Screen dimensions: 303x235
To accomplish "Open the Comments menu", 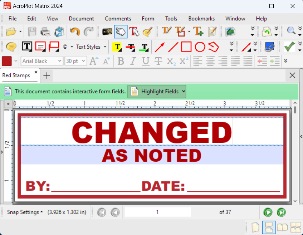I will [x=118, y=19].
